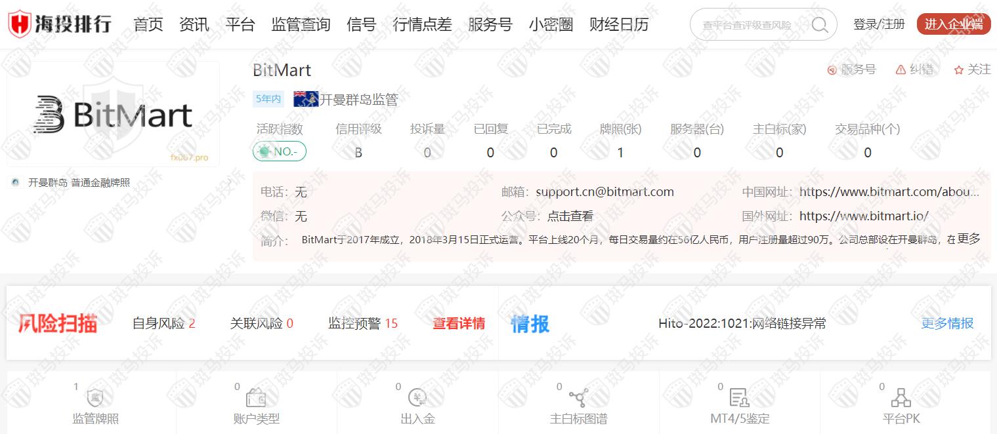Open 查看详情 in risk scan
Viewport: 997px width, 434px height.
click(459, 323)
